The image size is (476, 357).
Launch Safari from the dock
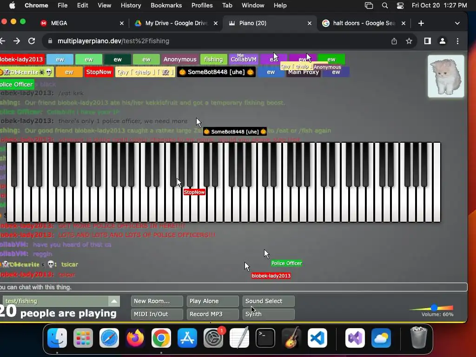pos(109,338)
